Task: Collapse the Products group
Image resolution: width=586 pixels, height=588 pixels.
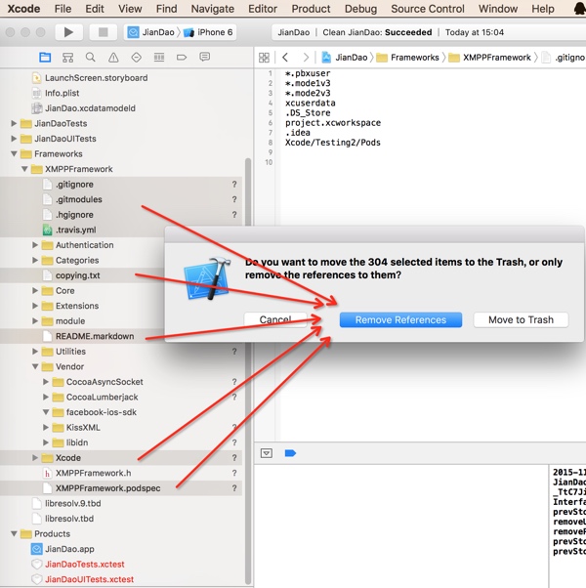Action: click(x=14, y=533)
